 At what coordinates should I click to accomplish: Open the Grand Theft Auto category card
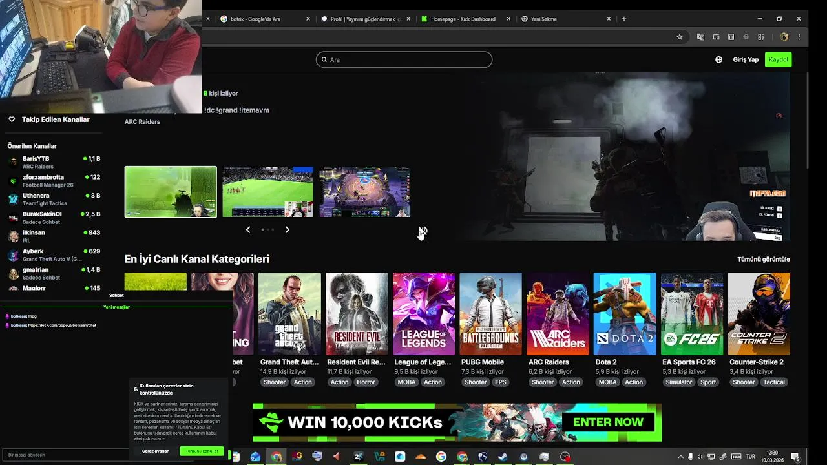click(x=289, y=314)
